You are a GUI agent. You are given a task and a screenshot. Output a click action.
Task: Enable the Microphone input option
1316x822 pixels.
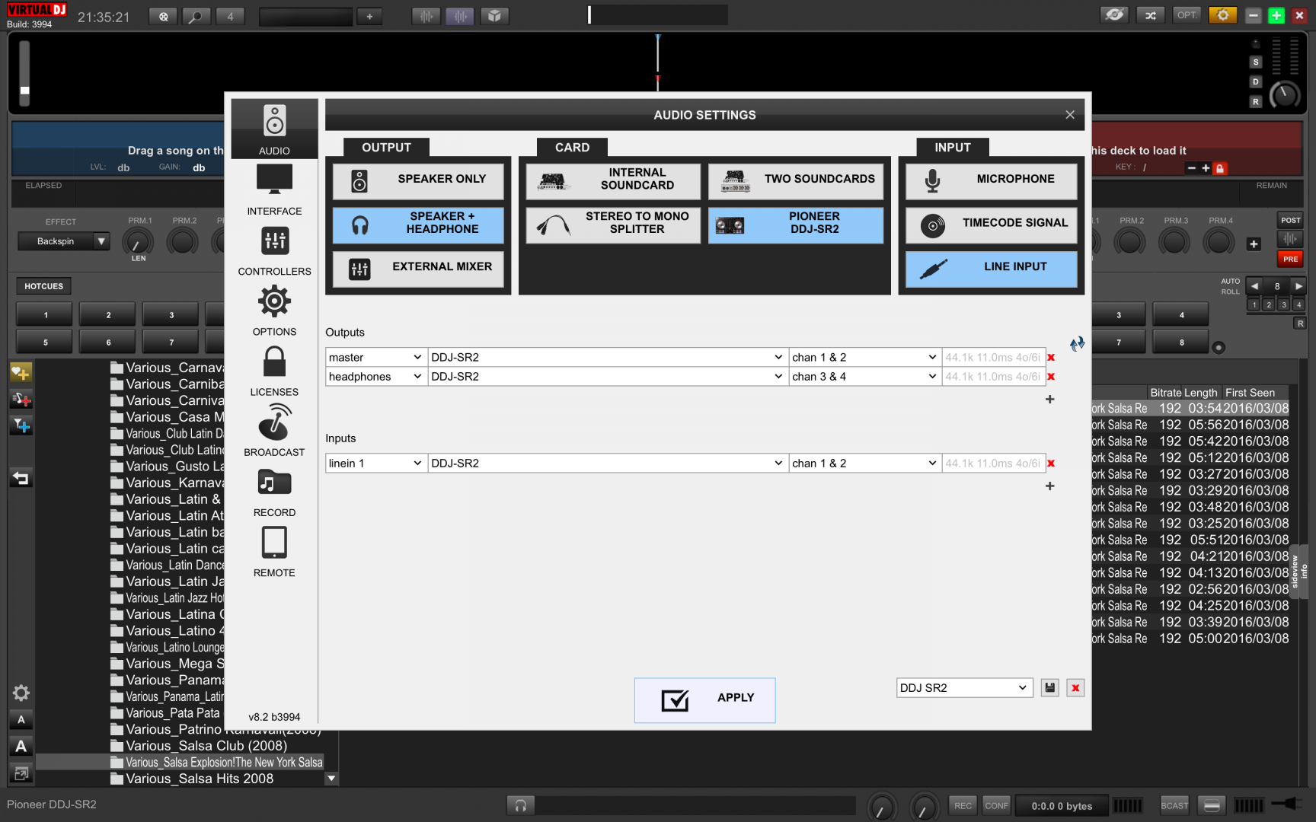click(991, 180)
